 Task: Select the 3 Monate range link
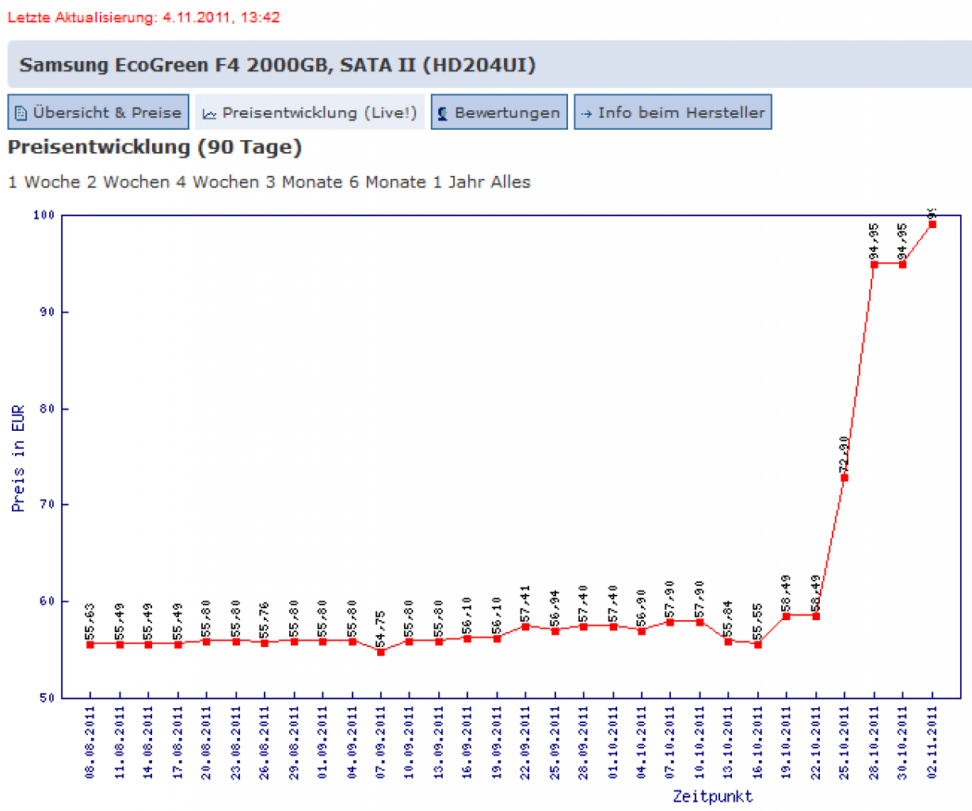(x=304, y=182)
